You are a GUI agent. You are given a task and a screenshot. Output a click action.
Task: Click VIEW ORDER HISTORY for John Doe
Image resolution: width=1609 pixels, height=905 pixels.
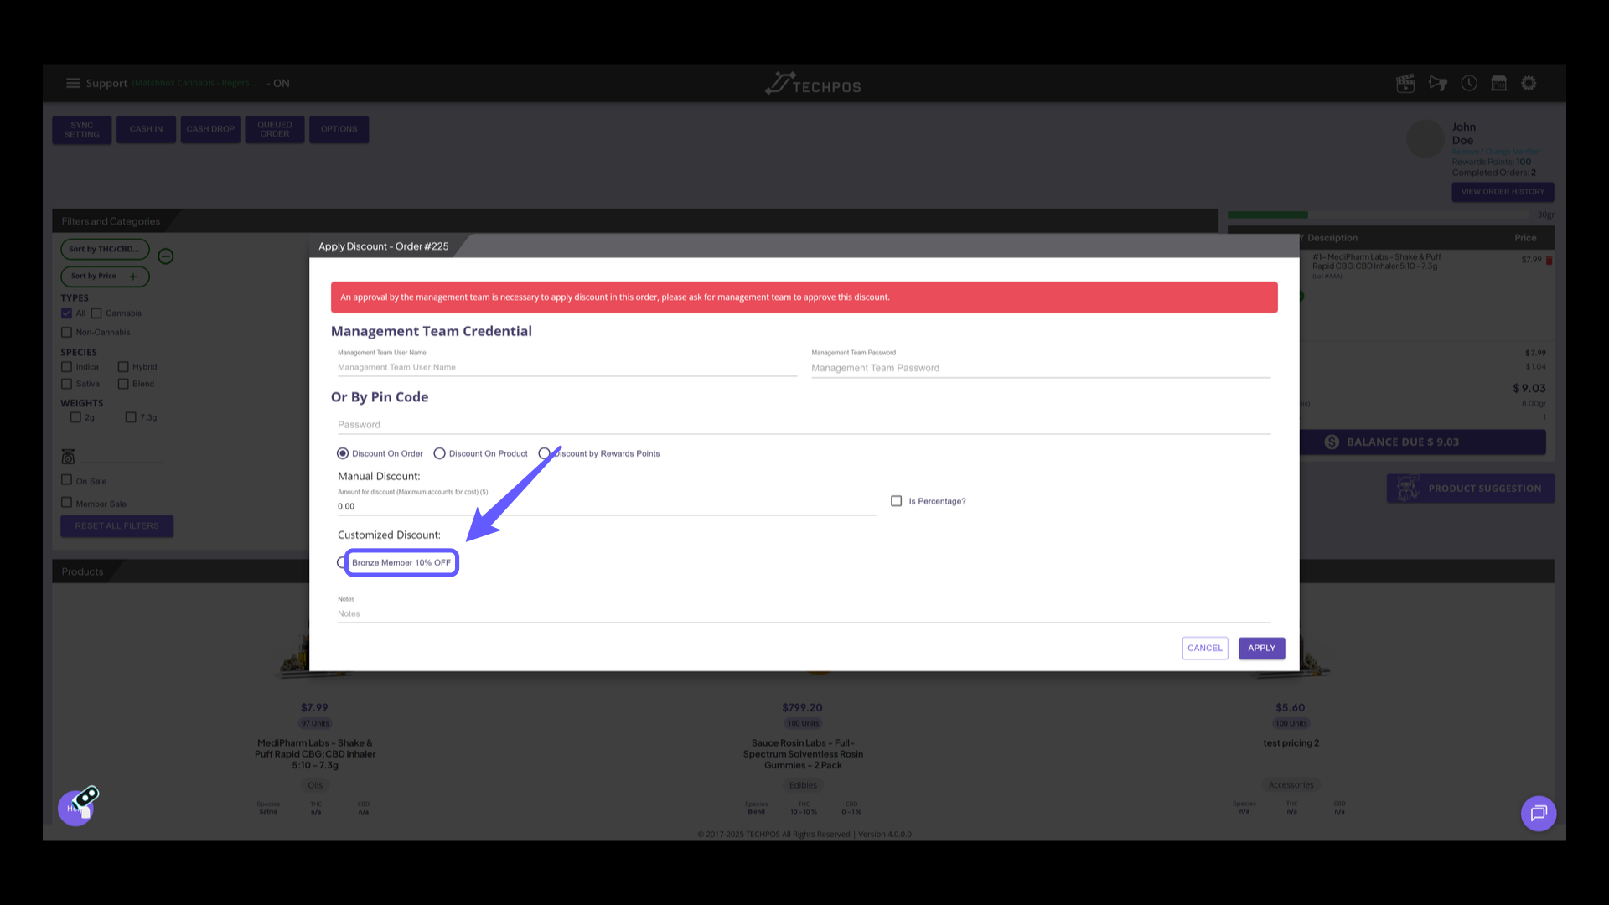click(1502, 192)
